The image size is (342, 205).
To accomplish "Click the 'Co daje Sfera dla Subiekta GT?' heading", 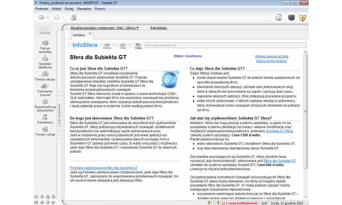I will [217, 68].
